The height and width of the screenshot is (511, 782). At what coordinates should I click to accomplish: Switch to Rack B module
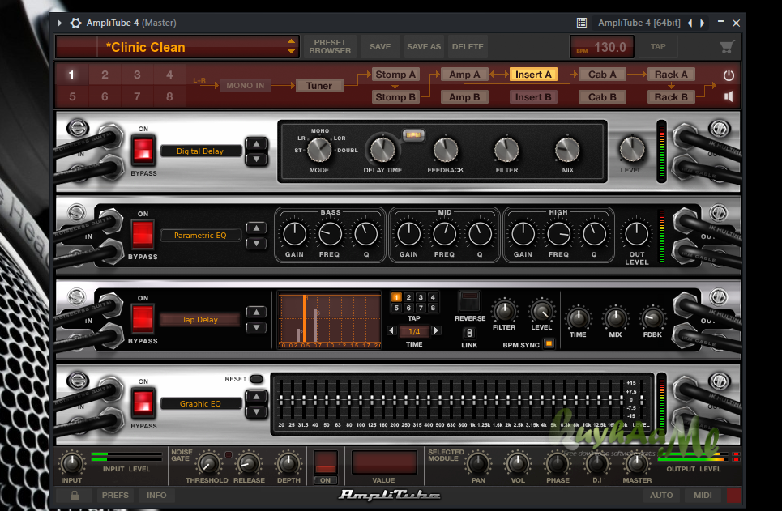tap(671, 97)
